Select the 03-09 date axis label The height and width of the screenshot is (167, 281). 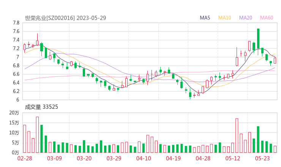click(x=54, y=158)
